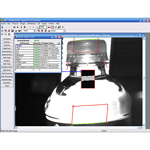Open the Products menu

pyautogui.click(x=15, y=24)
